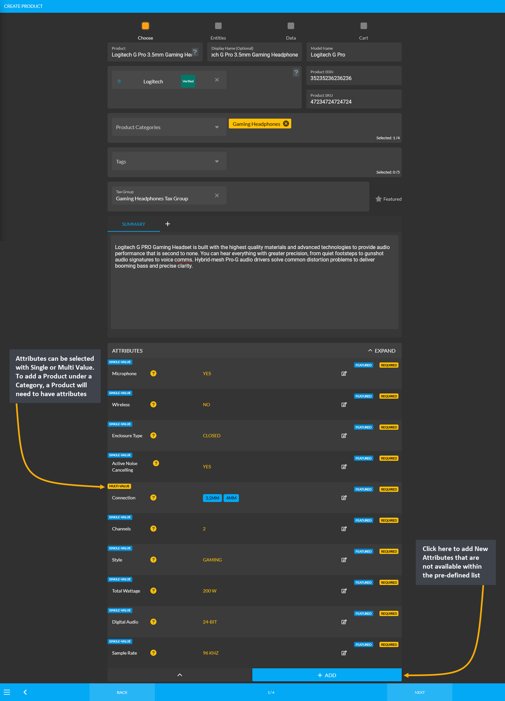Viewport: 505px width, 701px height.
Task: Edit the Active Noise Cancelling value
Action: [344, 467]
